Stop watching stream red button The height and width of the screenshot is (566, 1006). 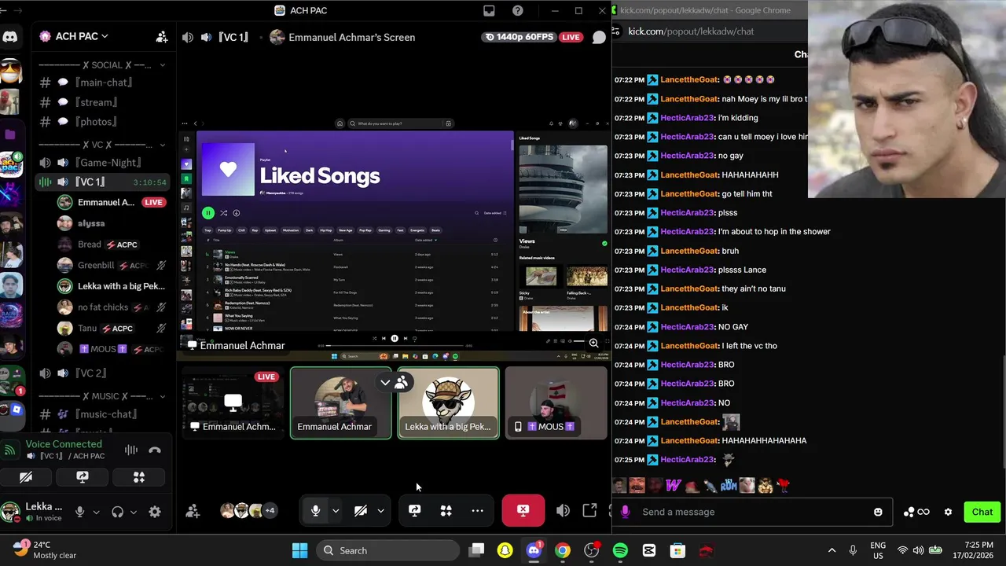(x=523, y=511)
